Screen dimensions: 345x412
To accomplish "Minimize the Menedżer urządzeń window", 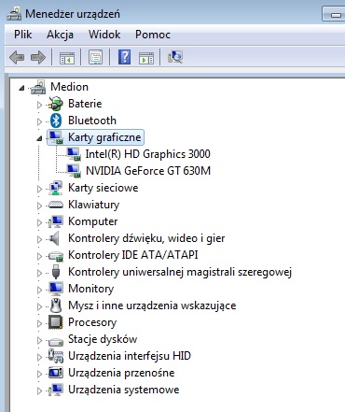I will point(335,15).
